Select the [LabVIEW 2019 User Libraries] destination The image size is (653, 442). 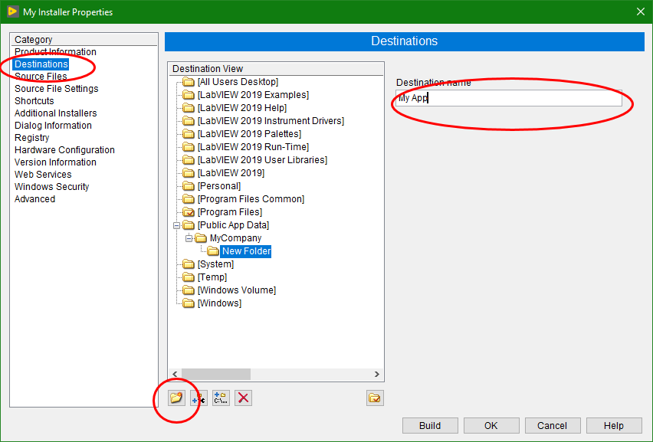pyautogui.click(x=262, y=160)
